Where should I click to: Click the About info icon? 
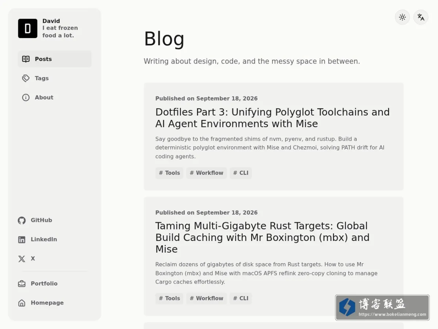pyautogui.click(x=26, y=98)
